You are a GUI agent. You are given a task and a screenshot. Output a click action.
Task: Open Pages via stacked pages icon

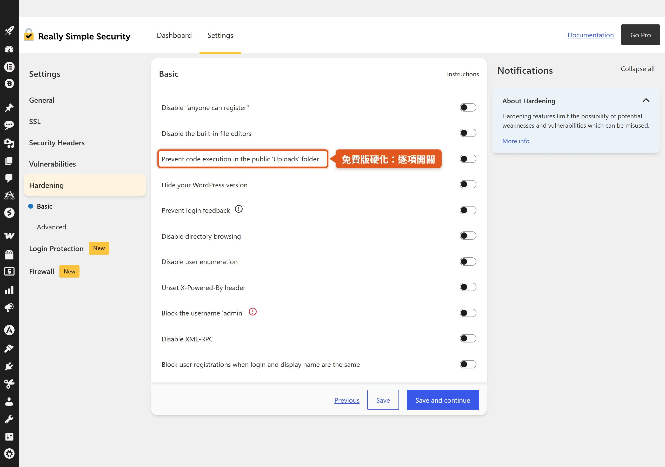pos(9,161)
